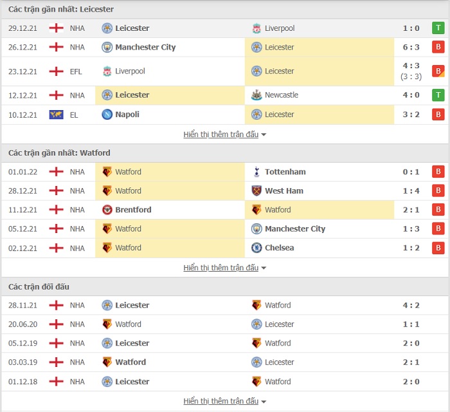Click the Brentford club logo

pos(107,210)
